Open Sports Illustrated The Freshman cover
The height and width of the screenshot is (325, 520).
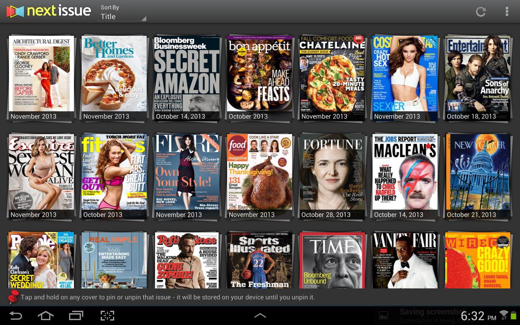pos(260,260)
